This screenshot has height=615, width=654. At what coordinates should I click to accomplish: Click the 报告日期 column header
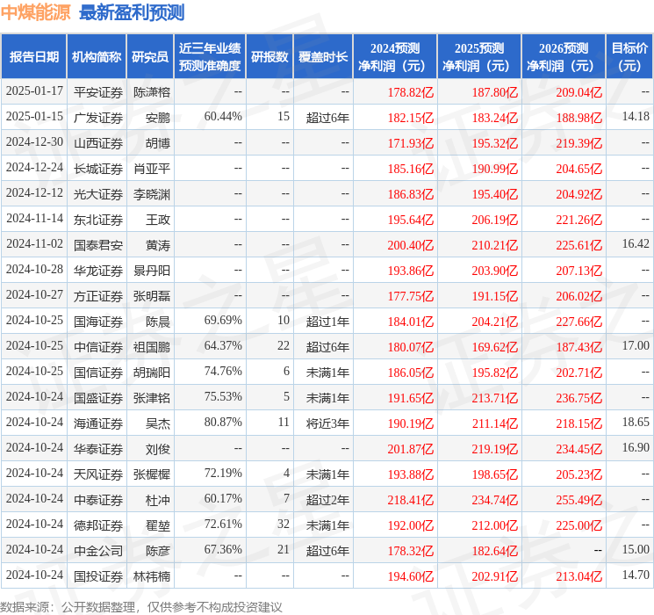point(33,57)
